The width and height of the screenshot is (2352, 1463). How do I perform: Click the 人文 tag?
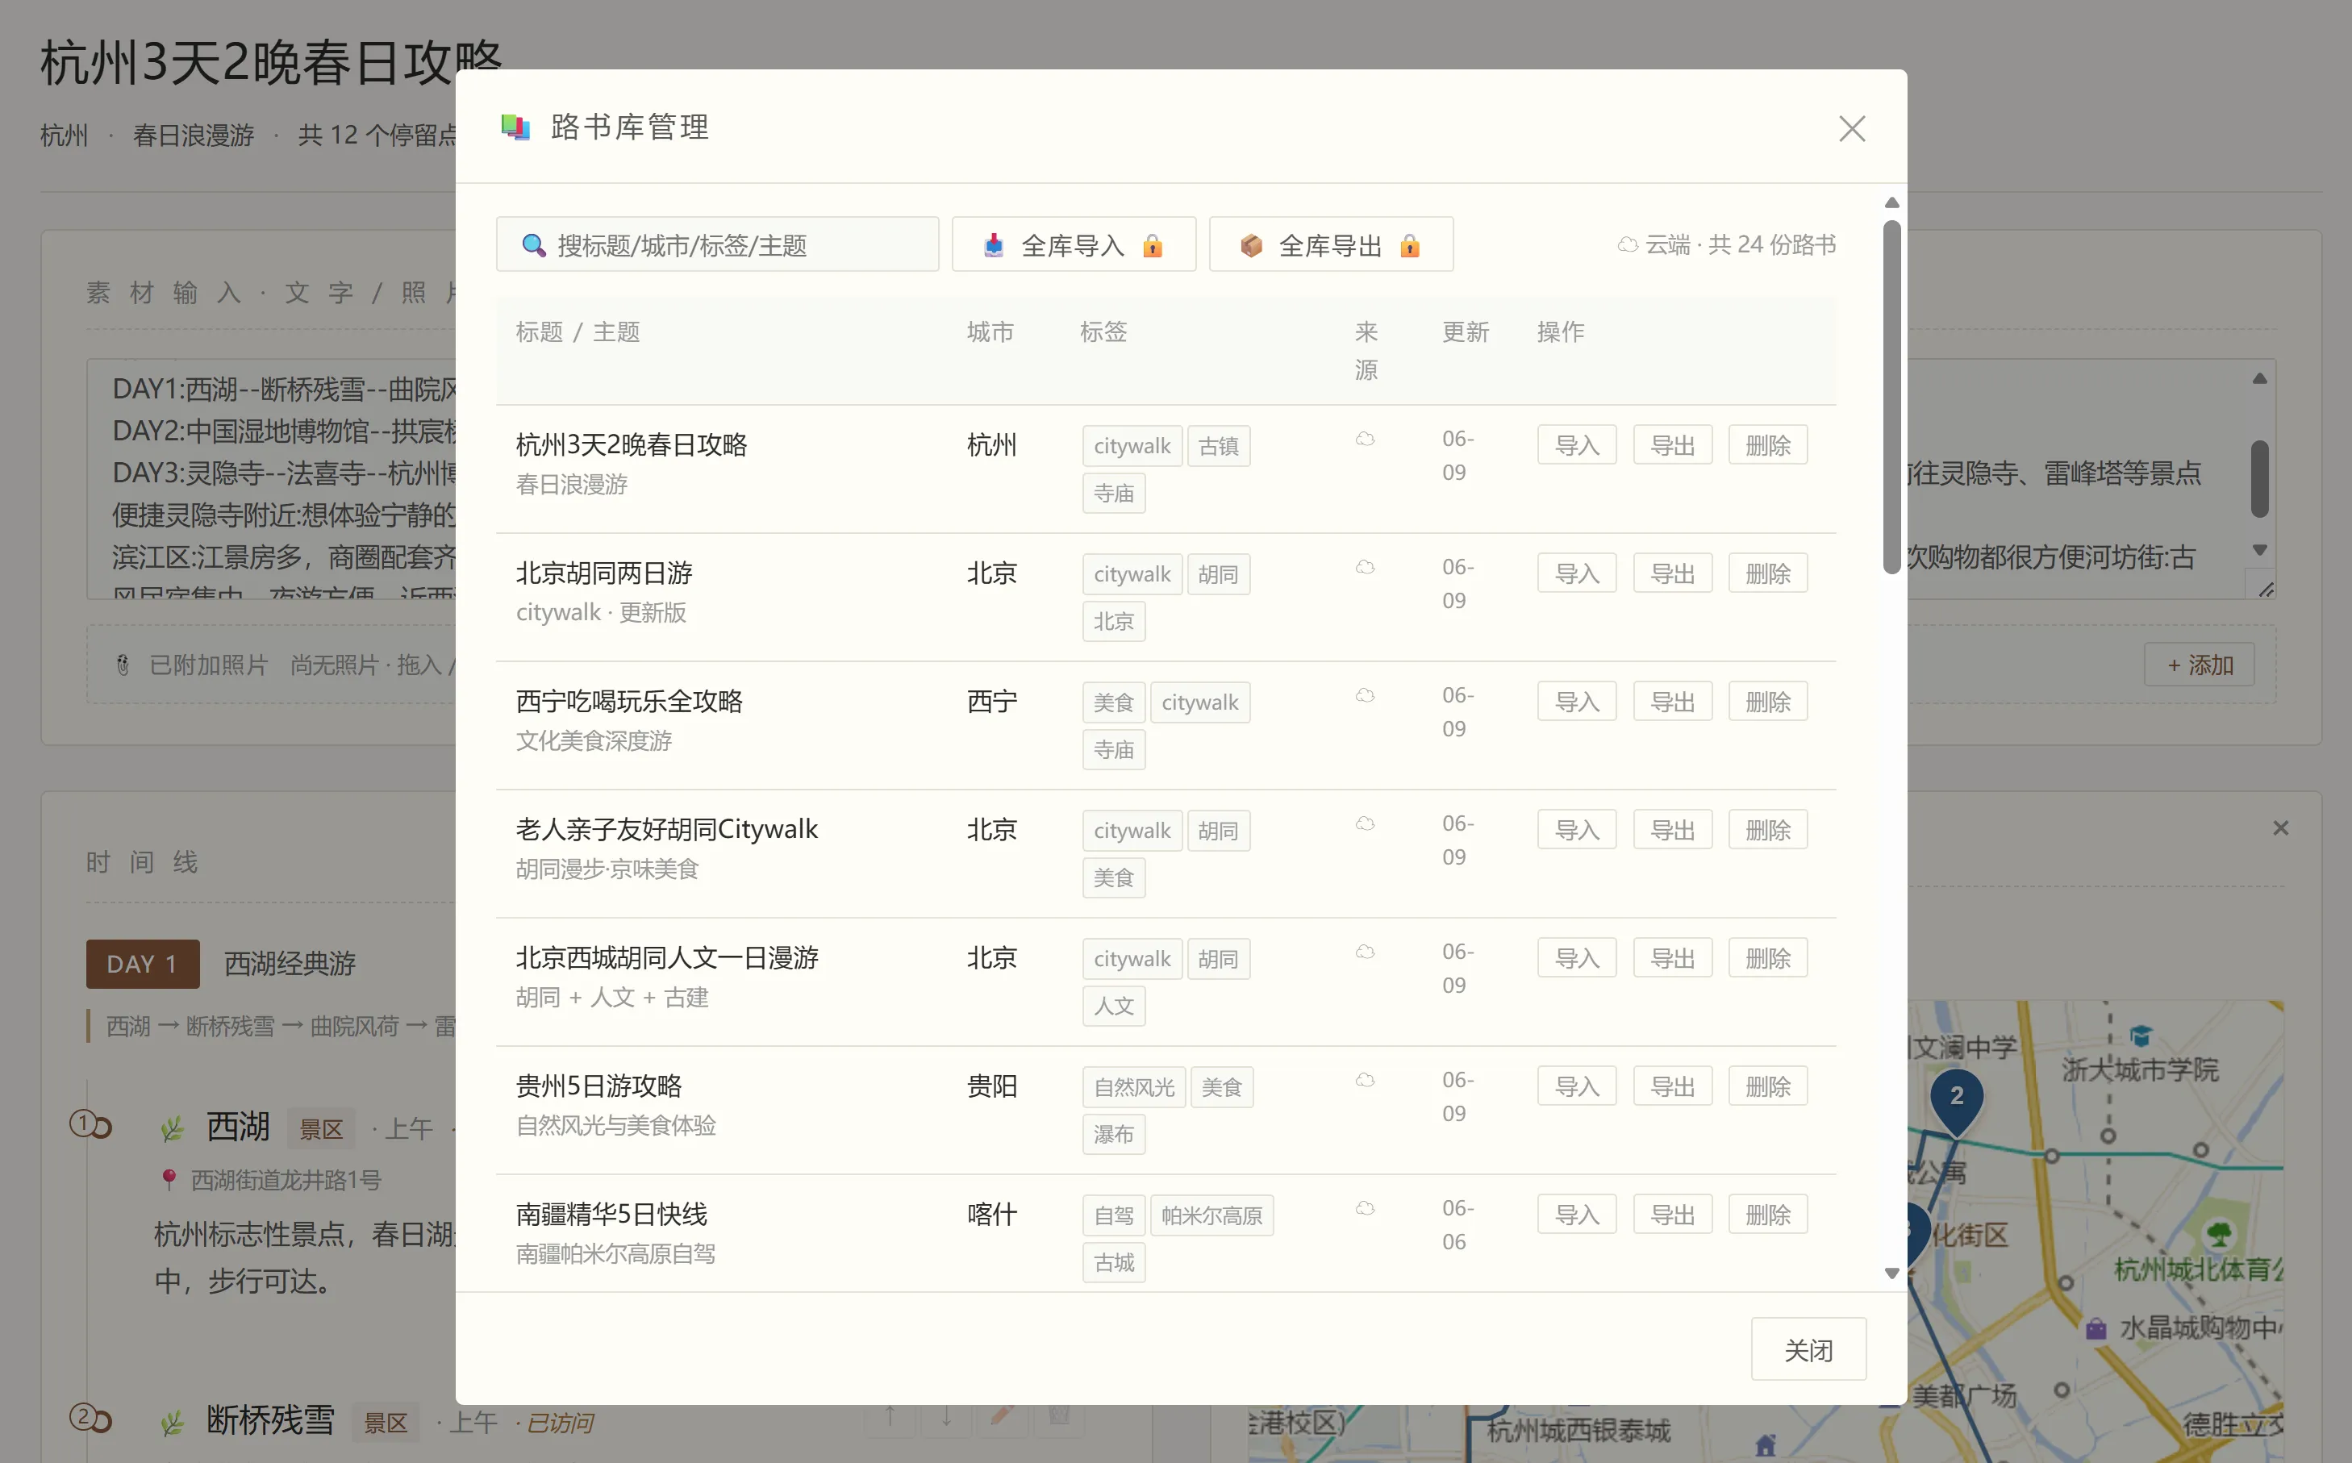pyautogui.click(x=1114, y=1007)
